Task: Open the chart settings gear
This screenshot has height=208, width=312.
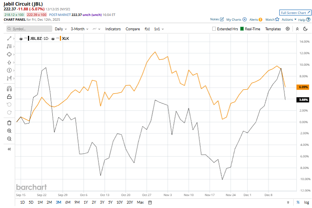Action: click(288, 29)
